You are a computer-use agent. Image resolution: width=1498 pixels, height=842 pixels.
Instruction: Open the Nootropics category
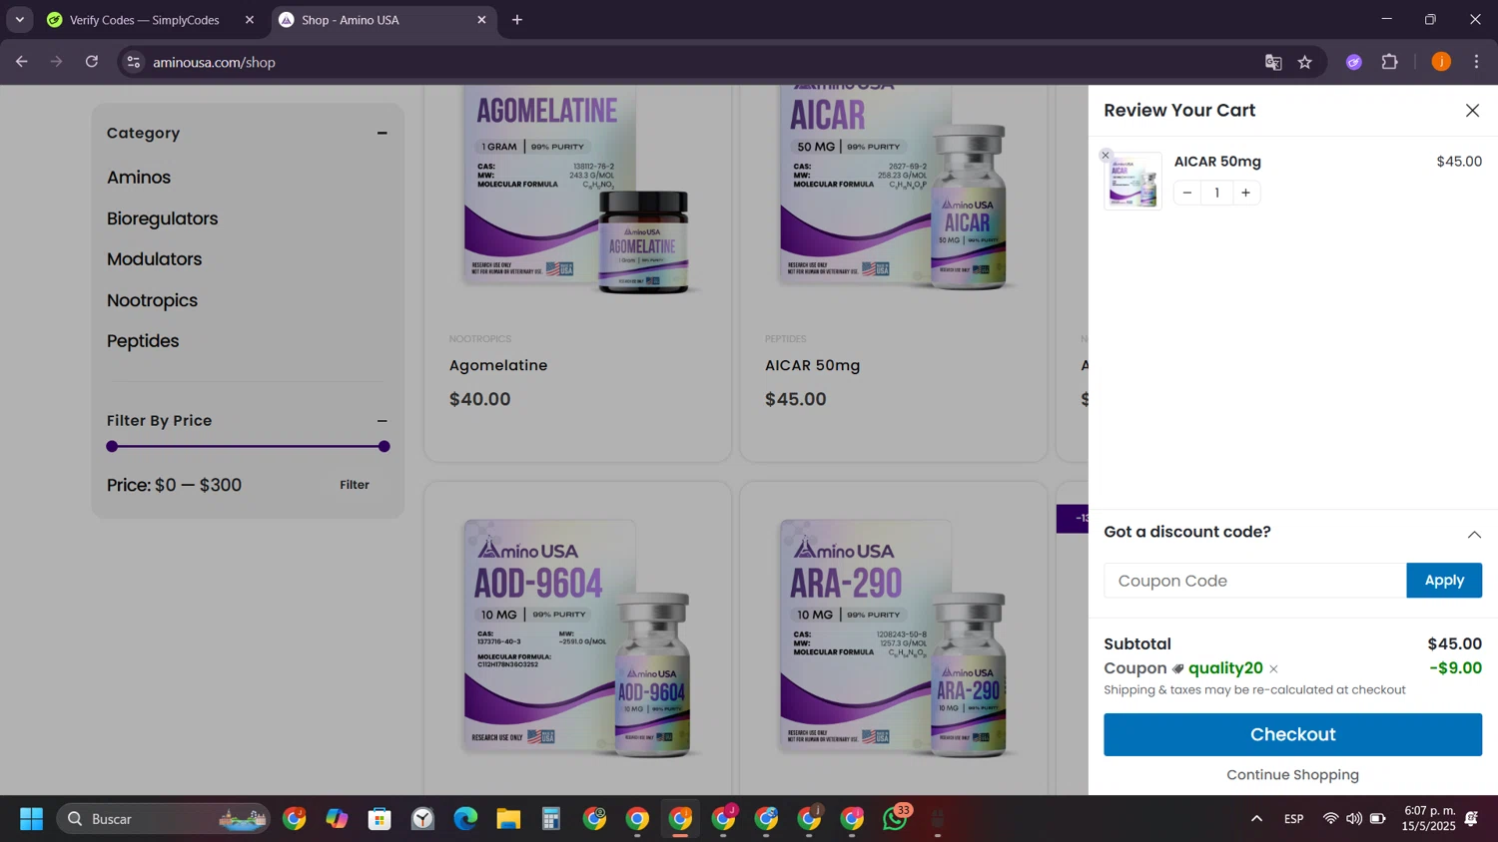coord(152,300)
